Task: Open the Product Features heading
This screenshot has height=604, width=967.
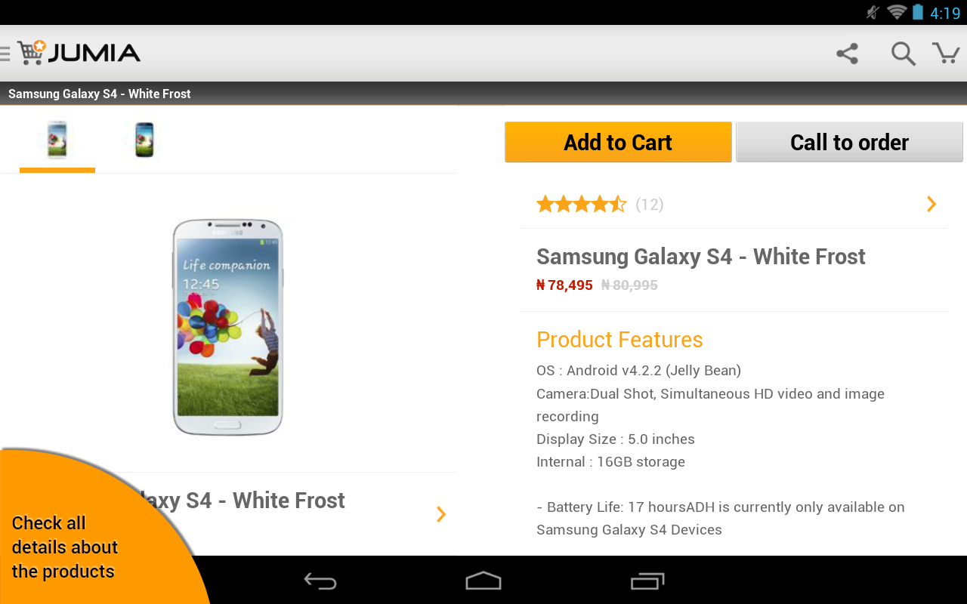Action: [619, 340]
